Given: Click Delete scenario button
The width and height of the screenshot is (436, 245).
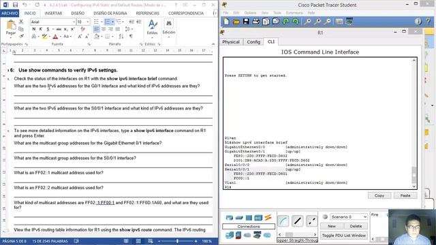Looking at the screenshot, I should click(x=356, y=226).
